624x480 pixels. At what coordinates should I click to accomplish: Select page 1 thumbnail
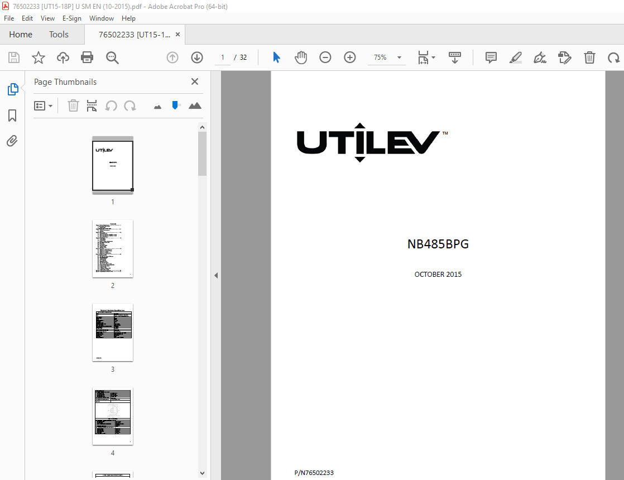coord(113,166)
